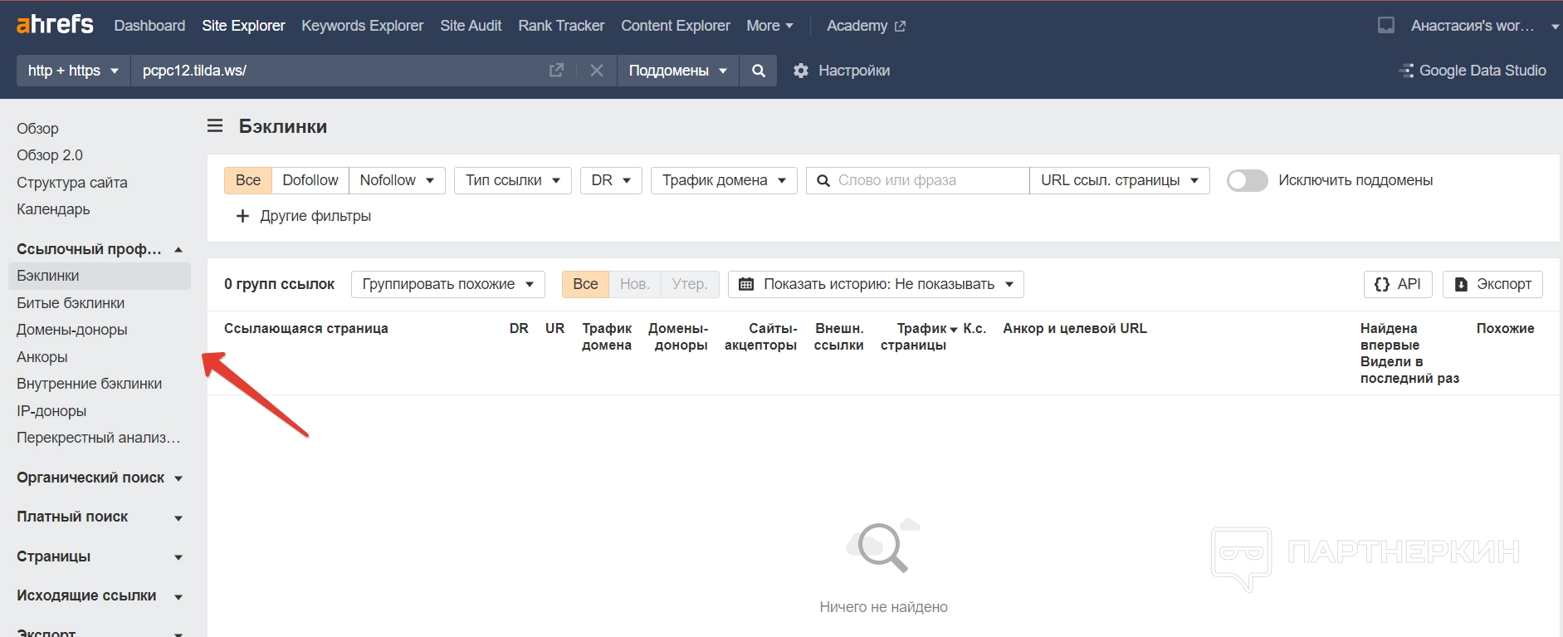Open Настройки gear settings
The height and width of the screenshot is (637, 1563).
[841, 71]
